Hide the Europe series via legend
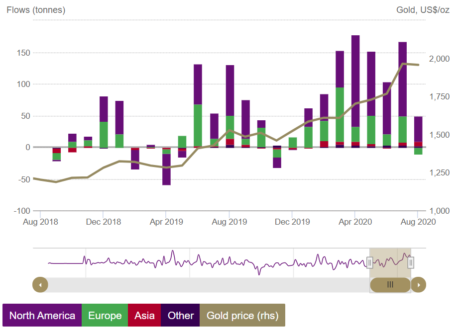The image size is (458, 333). coord(105,316)
